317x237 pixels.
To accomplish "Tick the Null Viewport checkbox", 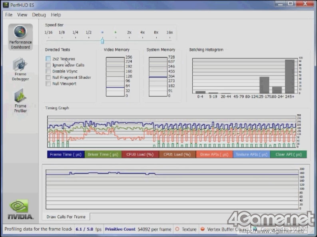I will click(x=48, y=84).
